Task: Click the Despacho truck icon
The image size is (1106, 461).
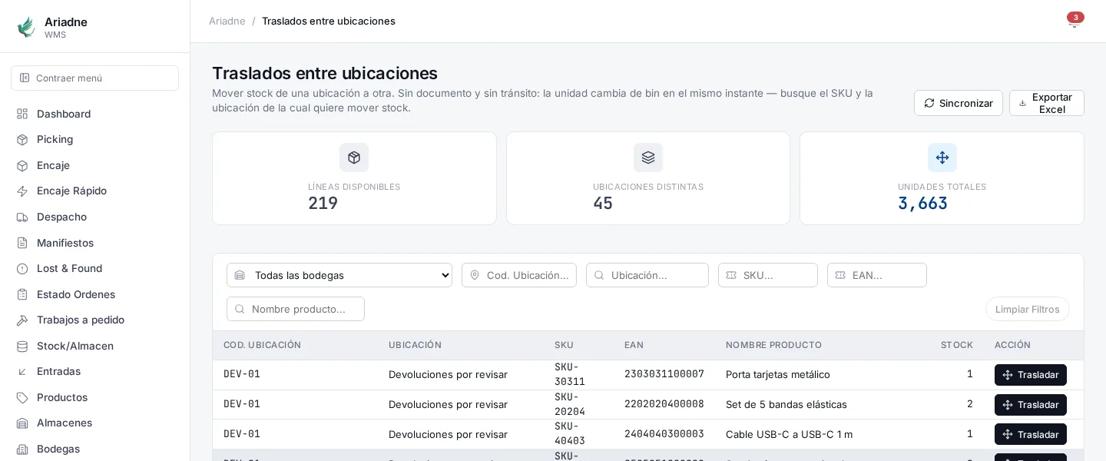Action: (22, 217)
